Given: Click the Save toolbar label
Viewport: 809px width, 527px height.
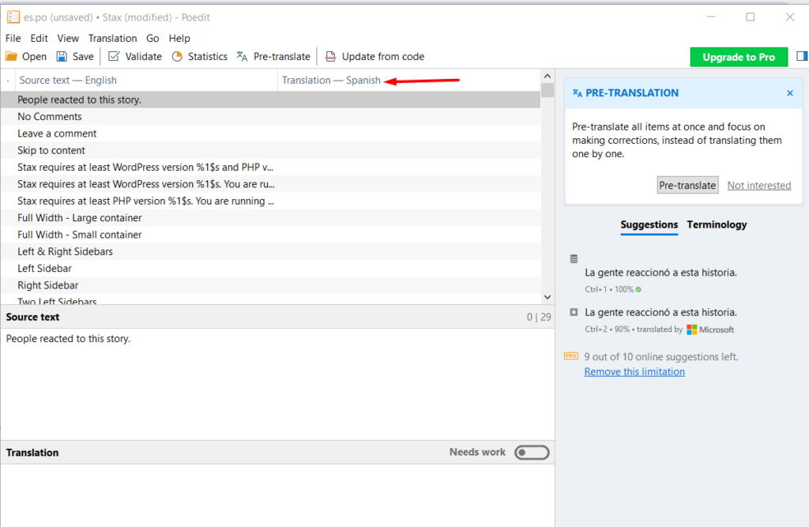Looking at the screenshot, I should click(83, 56).
